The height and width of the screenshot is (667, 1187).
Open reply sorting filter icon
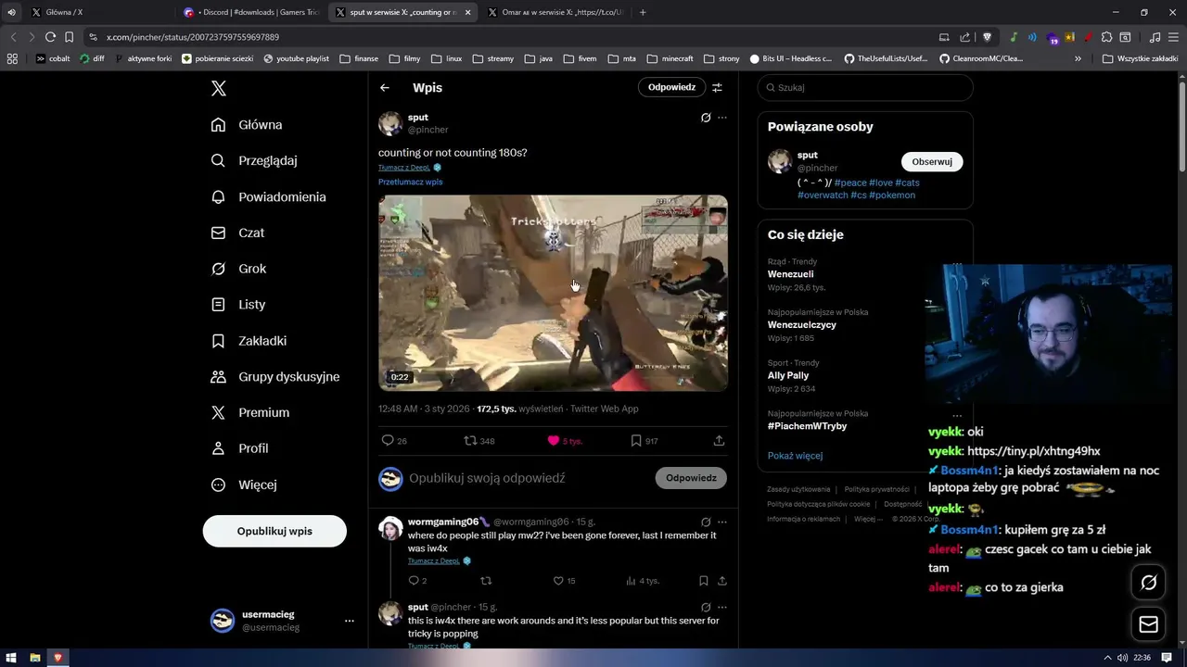[717, 87]
